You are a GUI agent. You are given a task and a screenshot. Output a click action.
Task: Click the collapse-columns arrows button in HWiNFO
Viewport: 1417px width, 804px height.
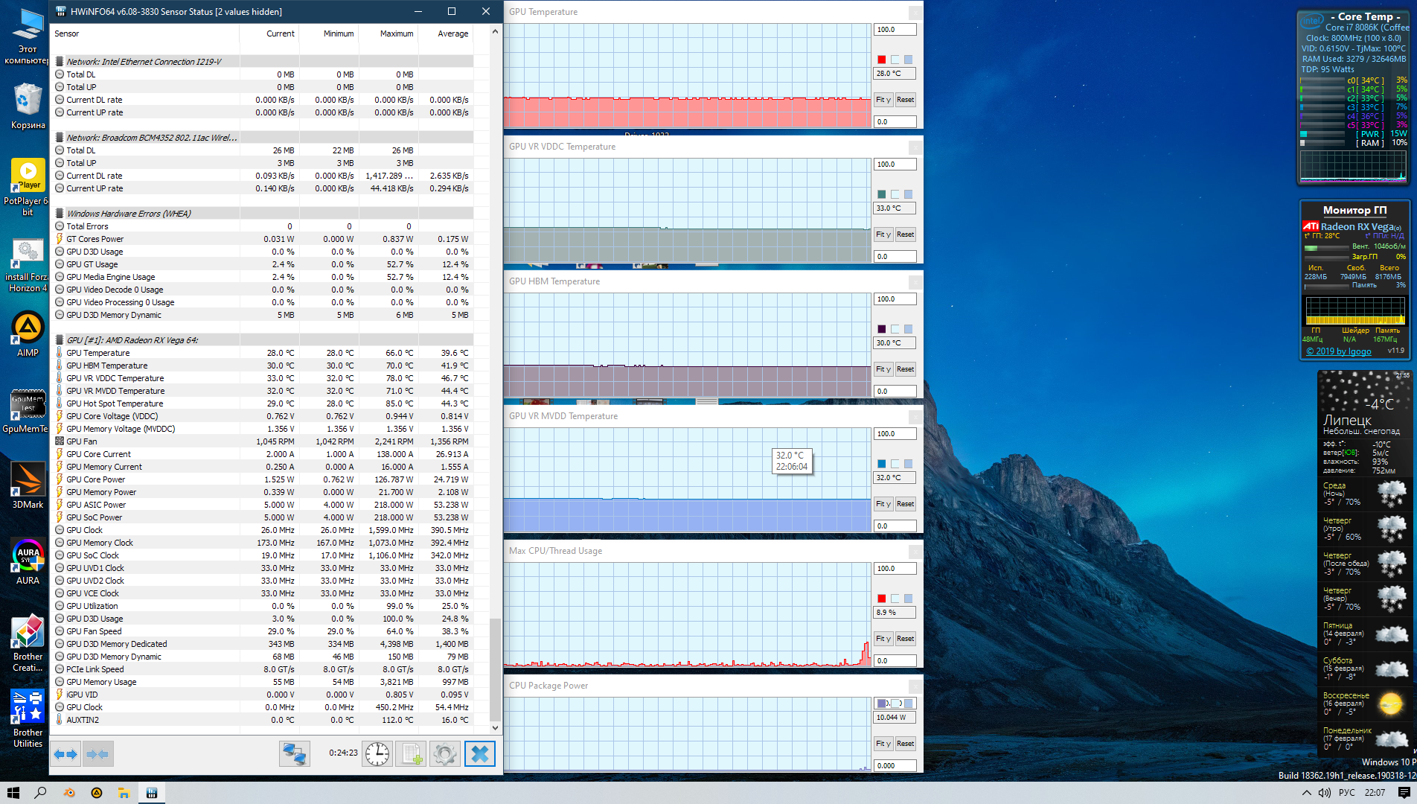(x=97, y=754)
